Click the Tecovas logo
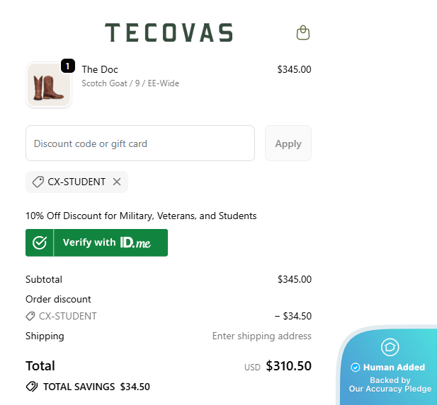 tap(169, 33)
